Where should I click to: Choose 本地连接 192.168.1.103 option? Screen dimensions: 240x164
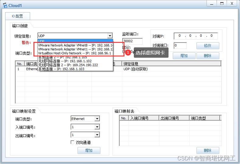point(75,69)
